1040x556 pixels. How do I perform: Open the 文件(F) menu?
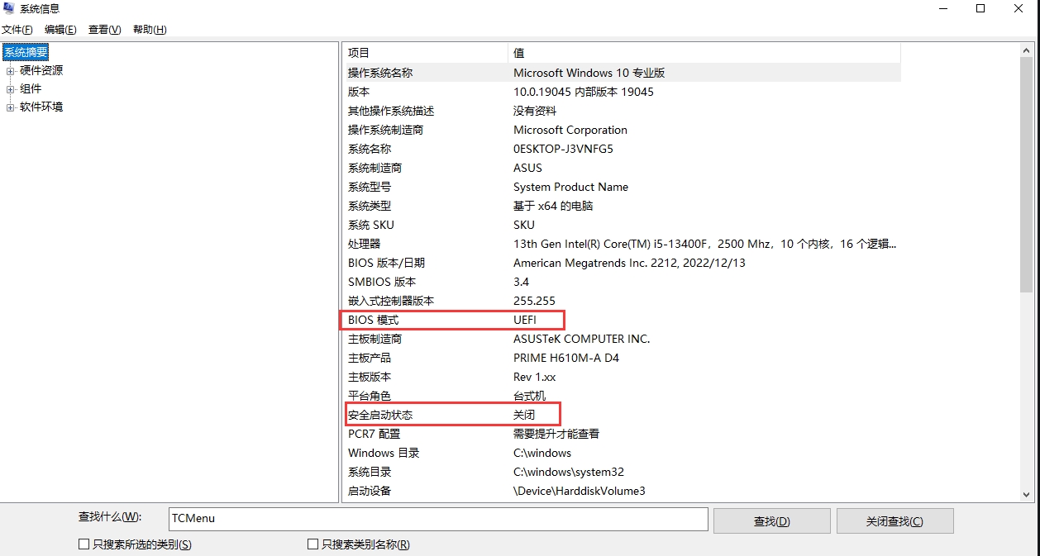(17, 30)
